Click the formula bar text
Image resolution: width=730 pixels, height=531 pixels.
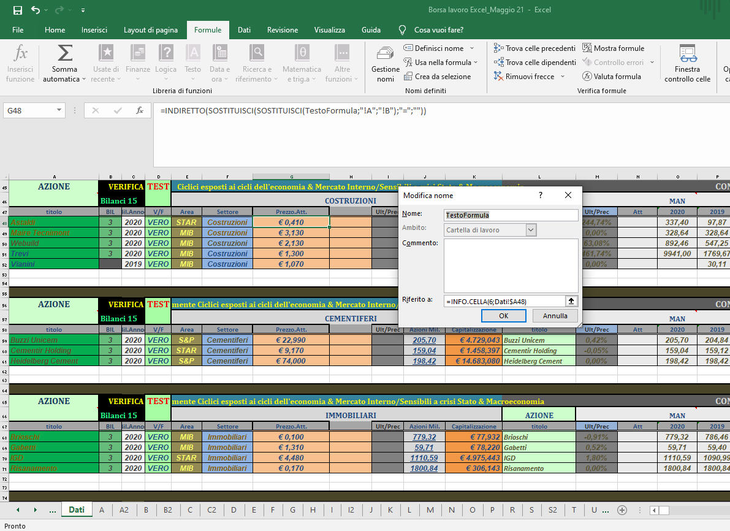click(294, 110)
